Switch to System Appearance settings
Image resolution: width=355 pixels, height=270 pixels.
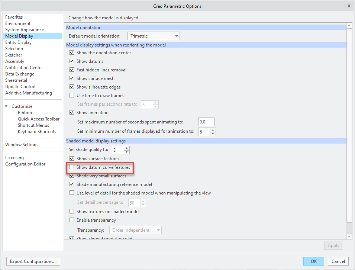click(25, 29)
